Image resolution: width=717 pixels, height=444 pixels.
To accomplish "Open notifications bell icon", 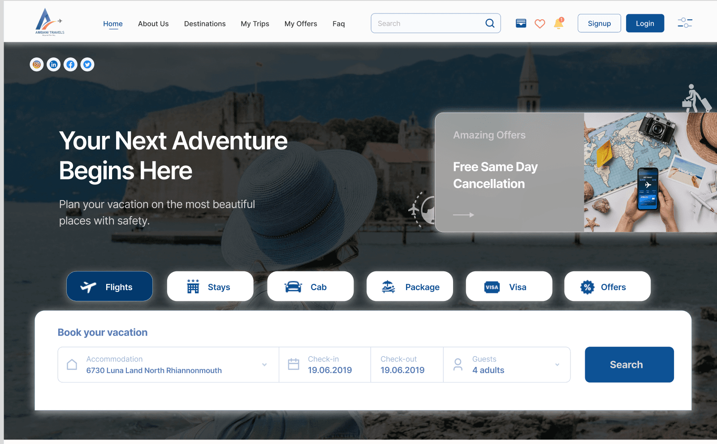I will (x=558, y=23).
